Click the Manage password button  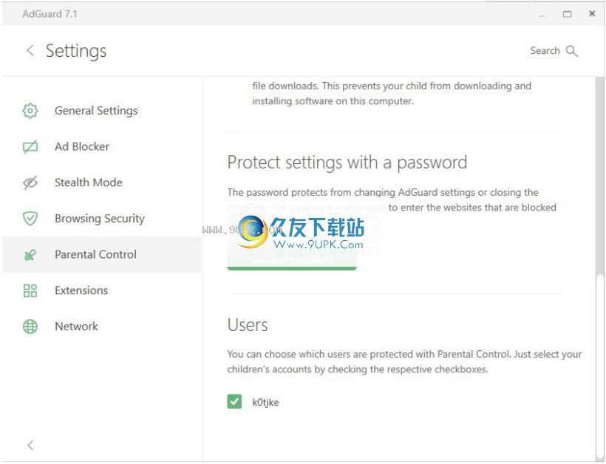[x=292, y=259]
